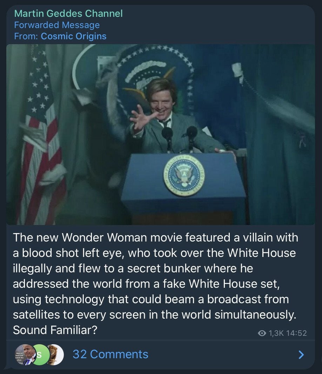This screenshot has height=374, width=322.
Task: Click the 1,3K view count
Action: [x=276, y=333]
